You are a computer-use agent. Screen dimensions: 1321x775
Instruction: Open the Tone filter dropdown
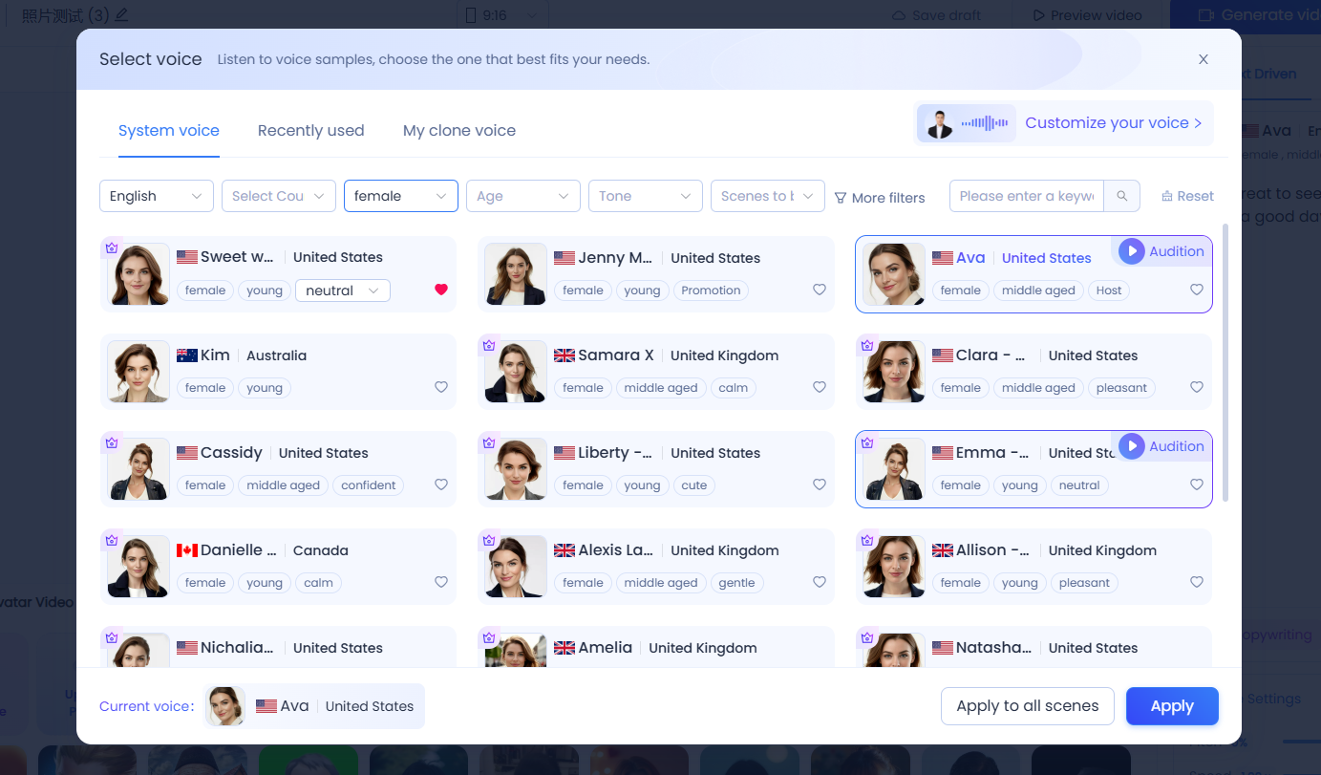pos(645,196)
